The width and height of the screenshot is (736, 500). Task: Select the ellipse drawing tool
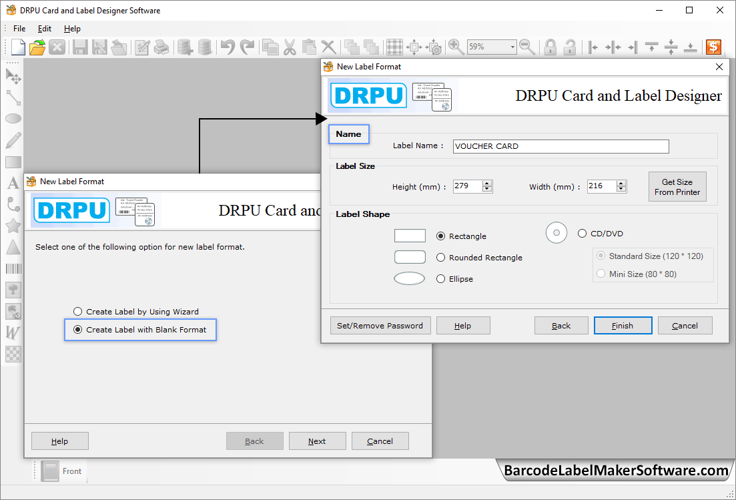13,119
